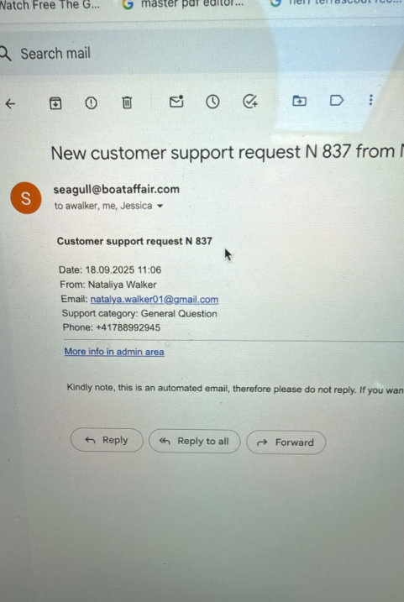Screen dimensions: 404x602
Task: Apply a label to the email
Action: 337,101
